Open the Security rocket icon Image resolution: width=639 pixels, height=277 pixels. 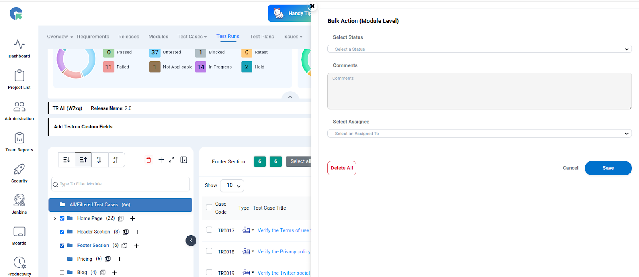click(19, 169)
